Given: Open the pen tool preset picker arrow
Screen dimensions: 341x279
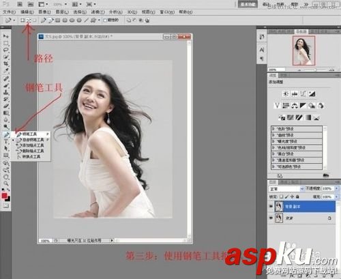Looking at the screenshot, I should 14,20.
